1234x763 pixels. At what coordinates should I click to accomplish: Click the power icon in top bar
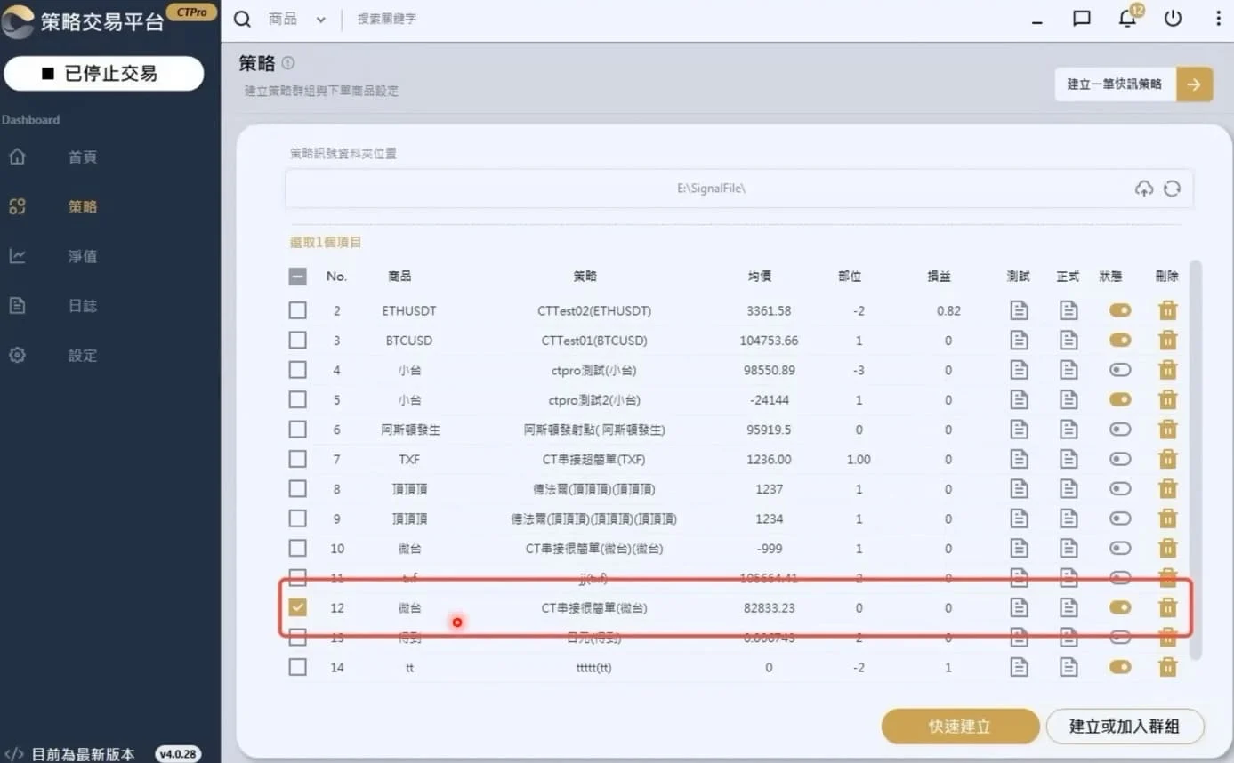coord(1173,19)
